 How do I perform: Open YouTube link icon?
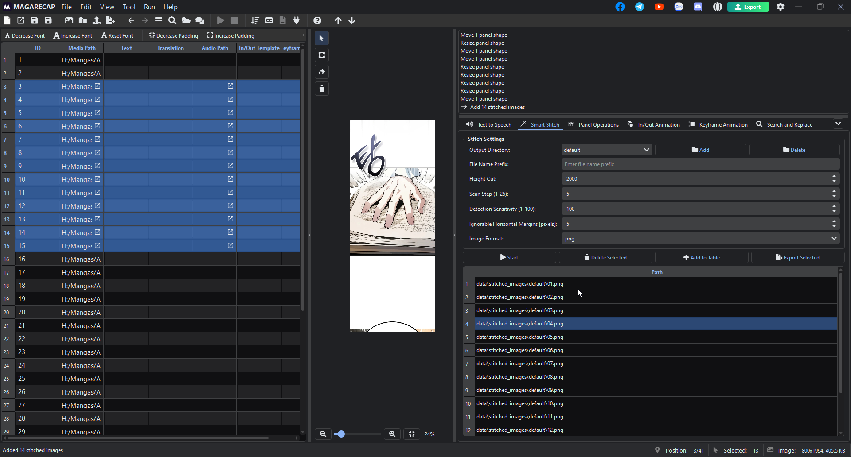pos(659,7)
